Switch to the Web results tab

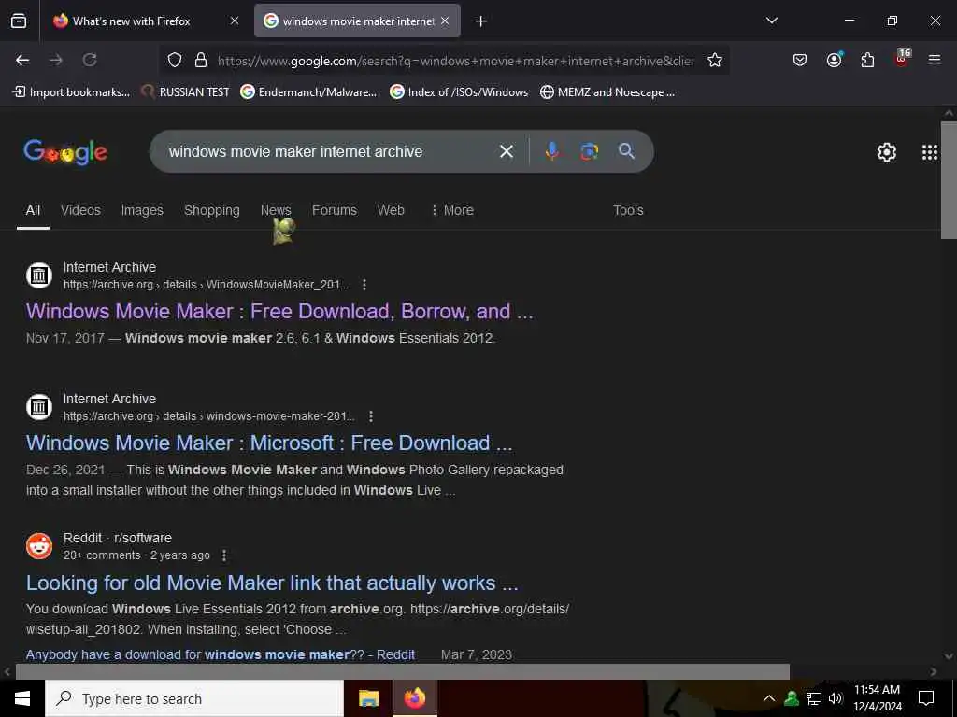[x=391, y=210]
